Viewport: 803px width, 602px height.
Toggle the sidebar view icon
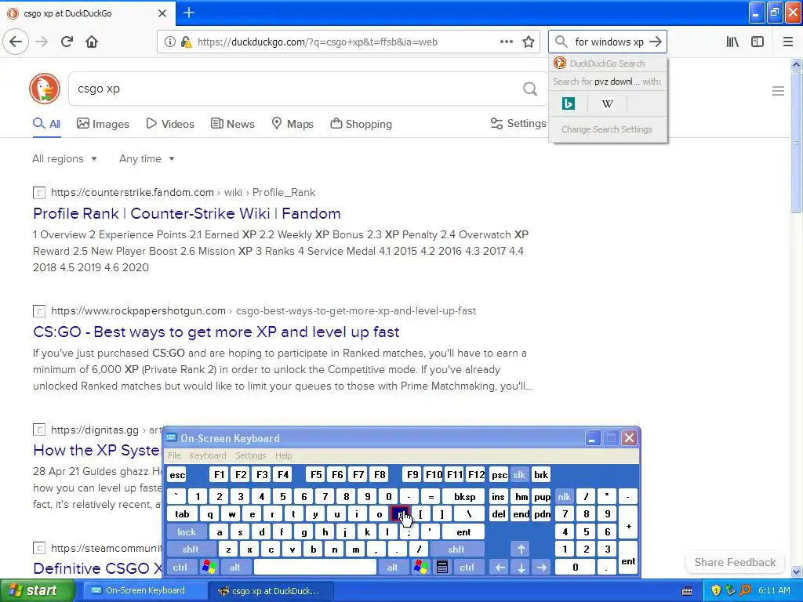point(758,42)
